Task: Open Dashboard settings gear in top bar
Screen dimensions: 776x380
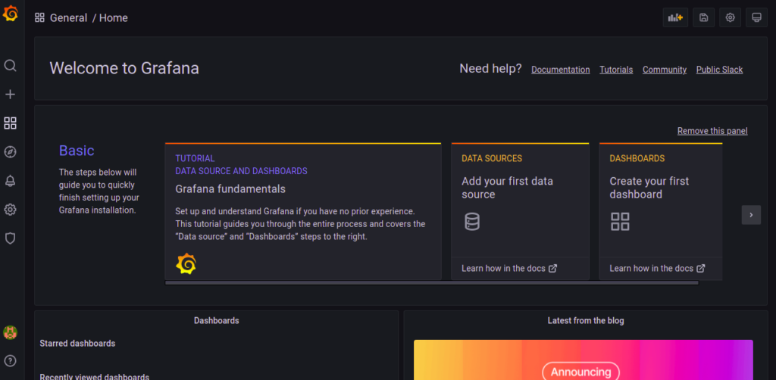Action: (731, 17)
